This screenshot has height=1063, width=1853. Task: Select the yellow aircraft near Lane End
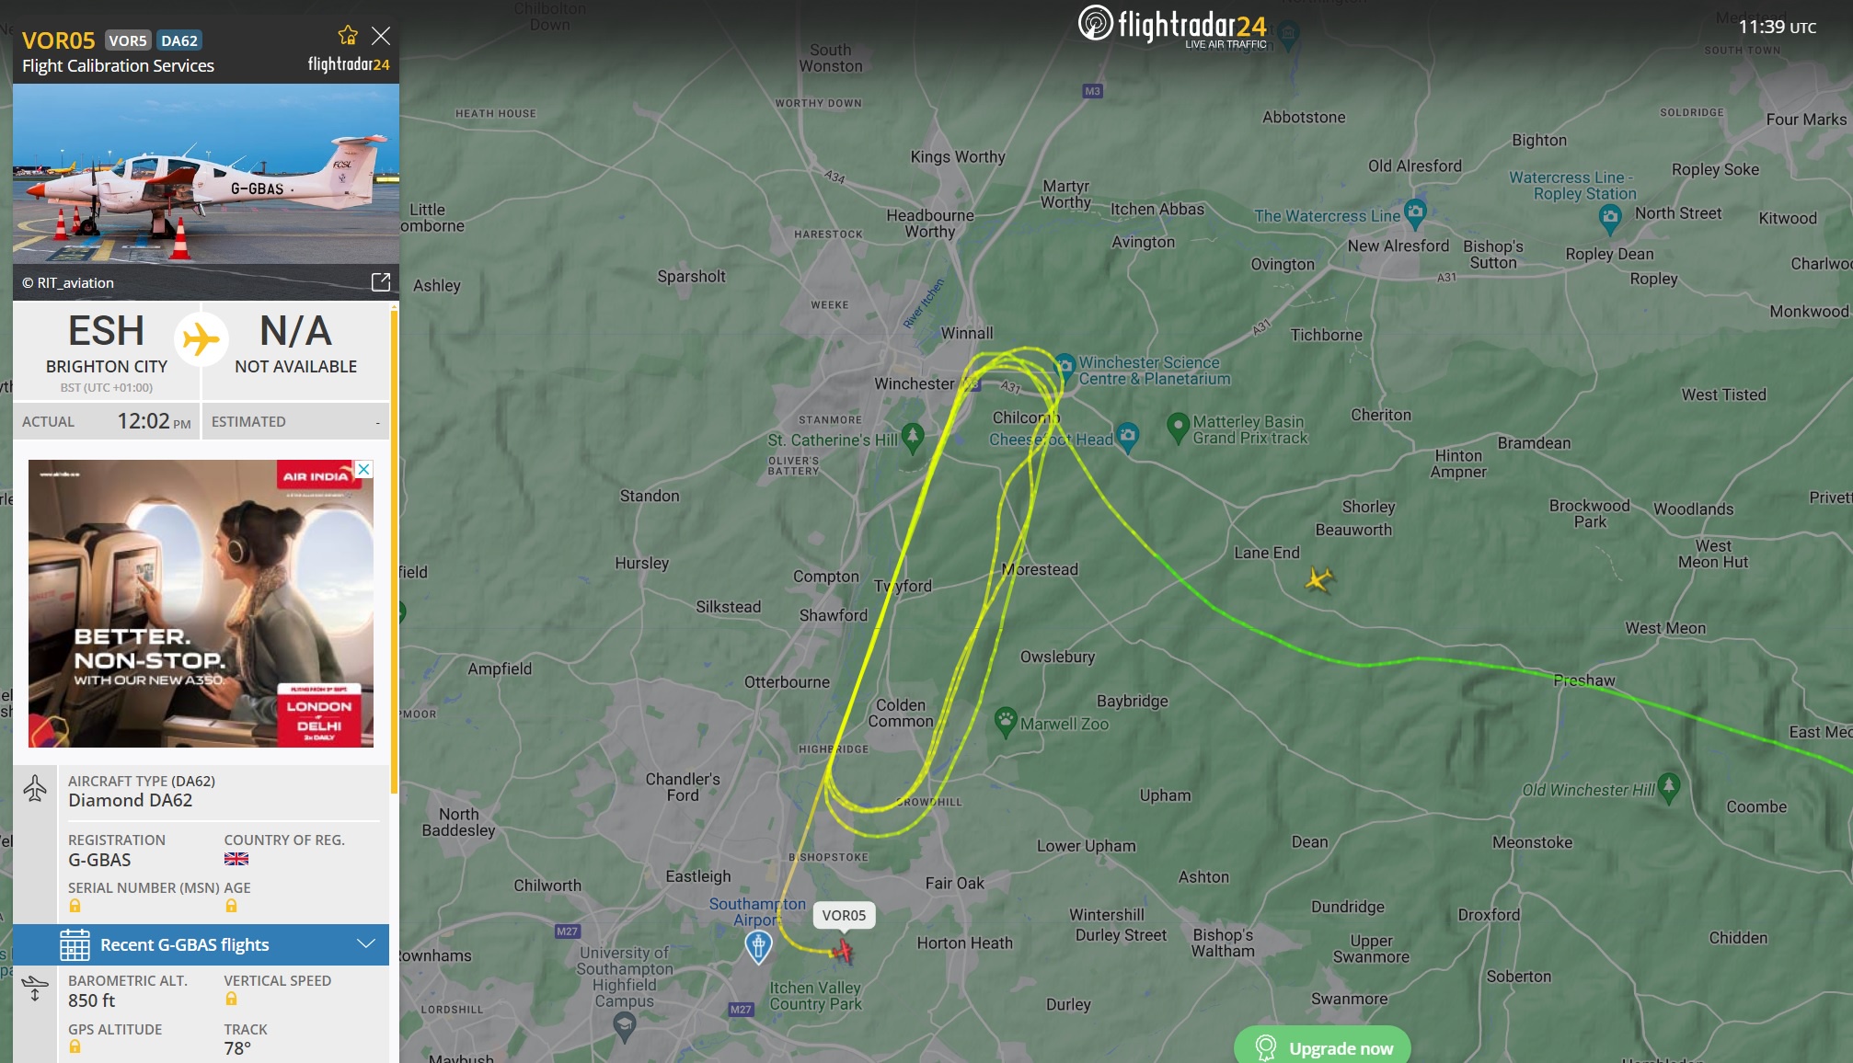(x=1319, y=579)
